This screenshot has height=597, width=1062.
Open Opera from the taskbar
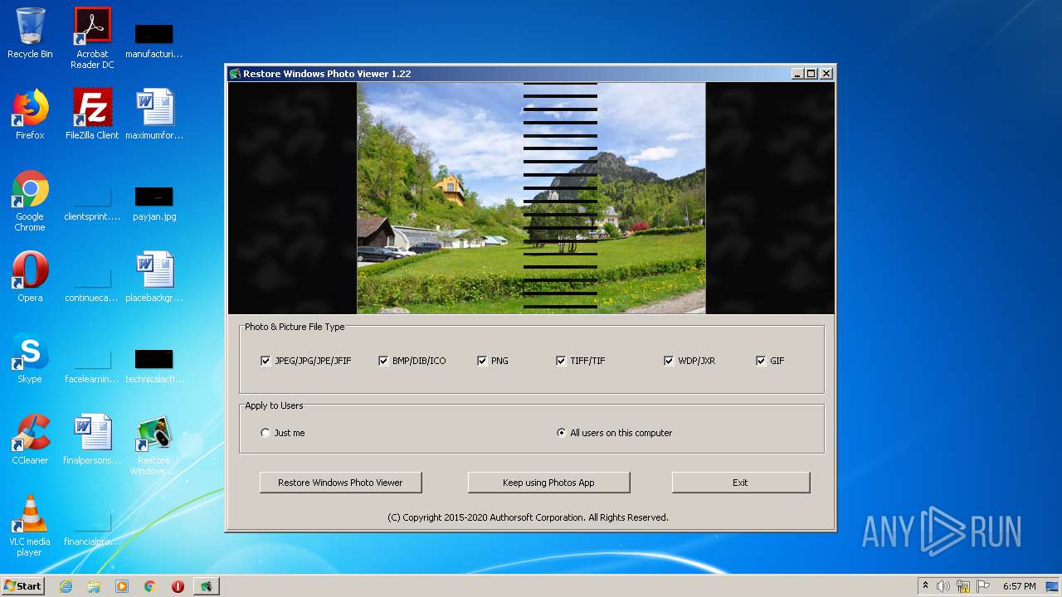pyautogui.click(x=178, y=586)
